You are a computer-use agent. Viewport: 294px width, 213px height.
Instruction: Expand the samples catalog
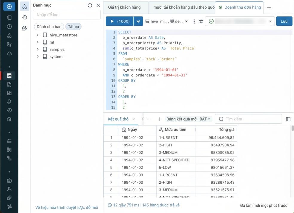click(x=38, y=49)
